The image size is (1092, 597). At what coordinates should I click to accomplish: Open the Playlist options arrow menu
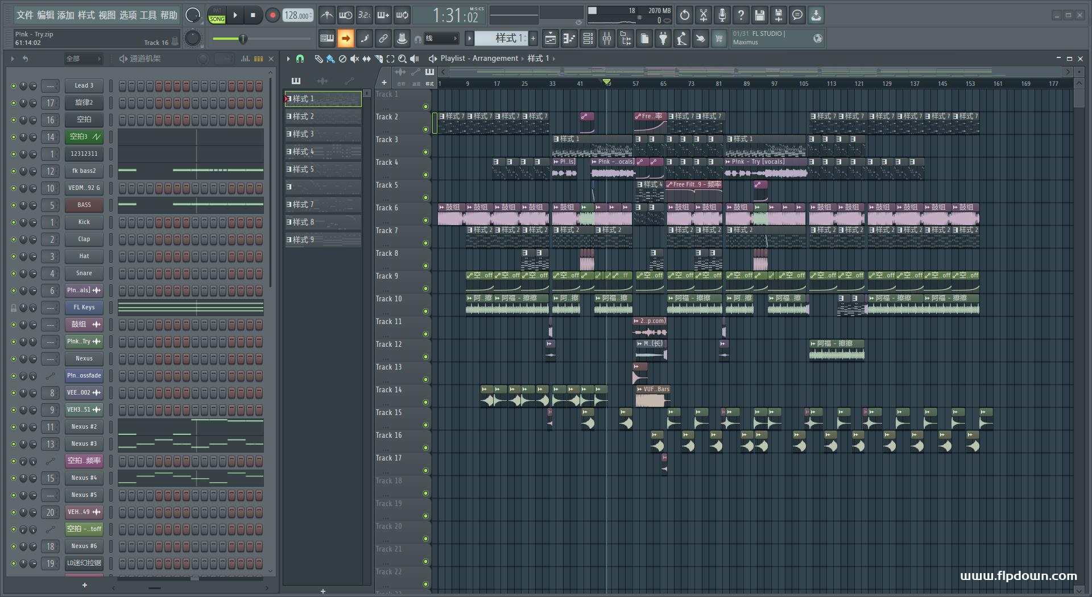[x=288, y=59]
